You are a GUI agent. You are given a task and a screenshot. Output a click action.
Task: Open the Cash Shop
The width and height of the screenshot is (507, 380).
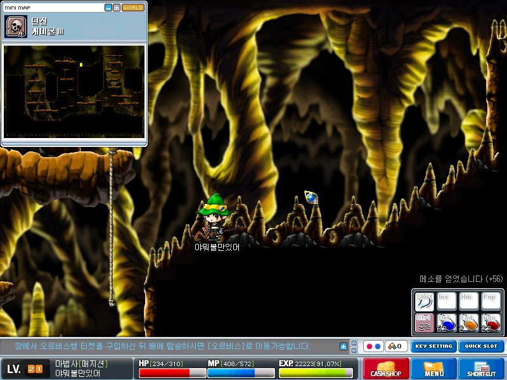point(385,369)
